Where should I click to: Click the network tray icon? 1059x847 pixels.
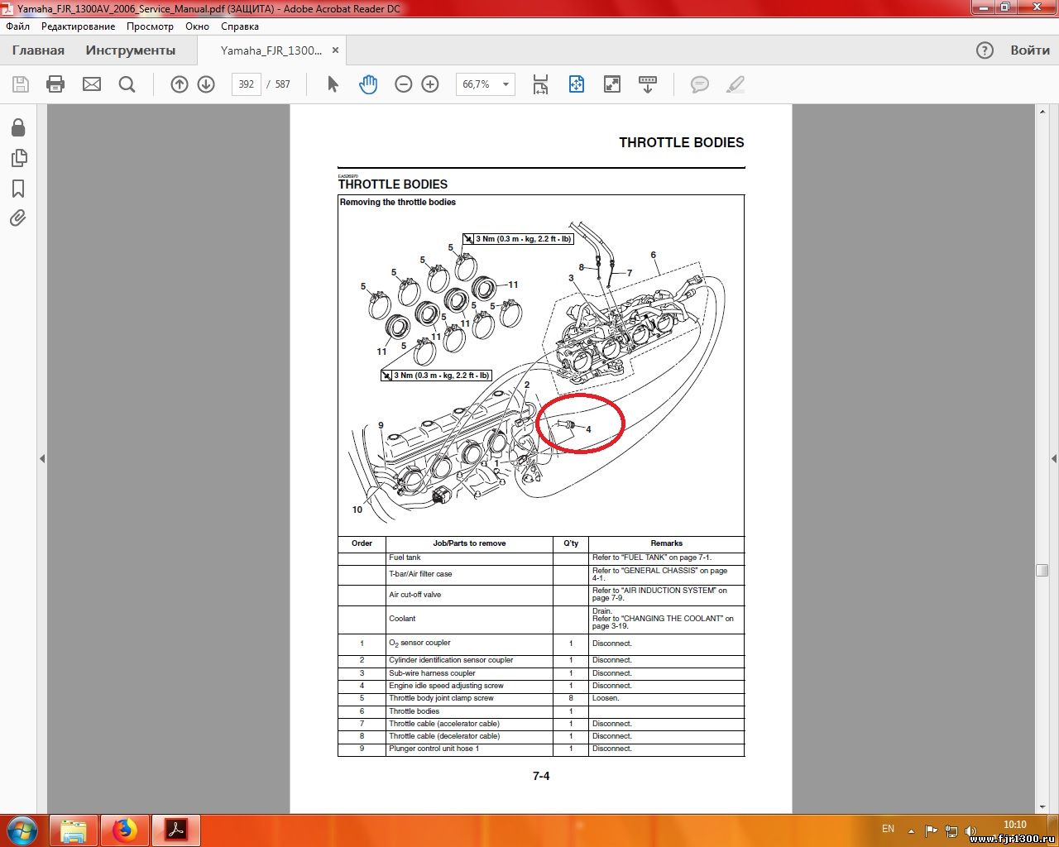click(x=951, y=830)
